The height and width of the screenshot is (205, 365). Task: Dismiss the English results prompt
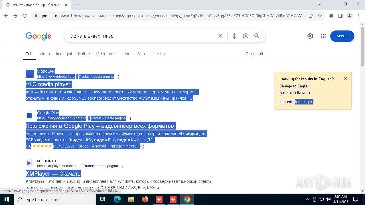[345, 79]
